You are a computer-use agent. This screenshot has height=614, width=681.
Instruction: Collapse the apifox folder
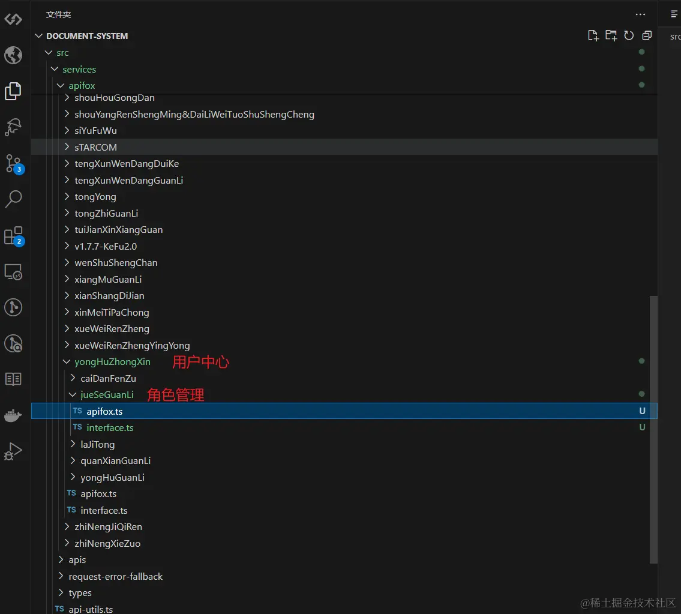tap(61, 85)
